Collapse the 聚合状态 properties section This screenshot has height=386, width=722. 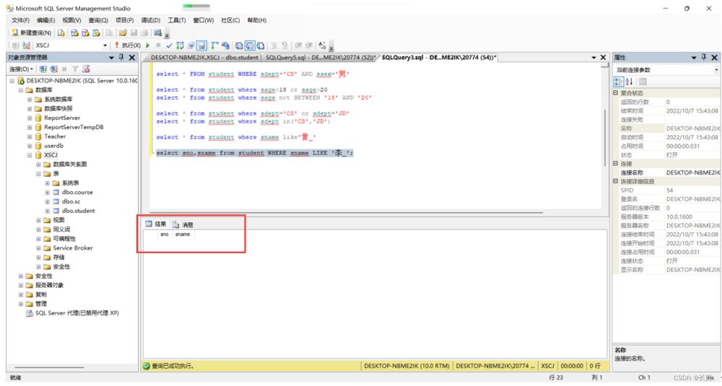point(615,93)
